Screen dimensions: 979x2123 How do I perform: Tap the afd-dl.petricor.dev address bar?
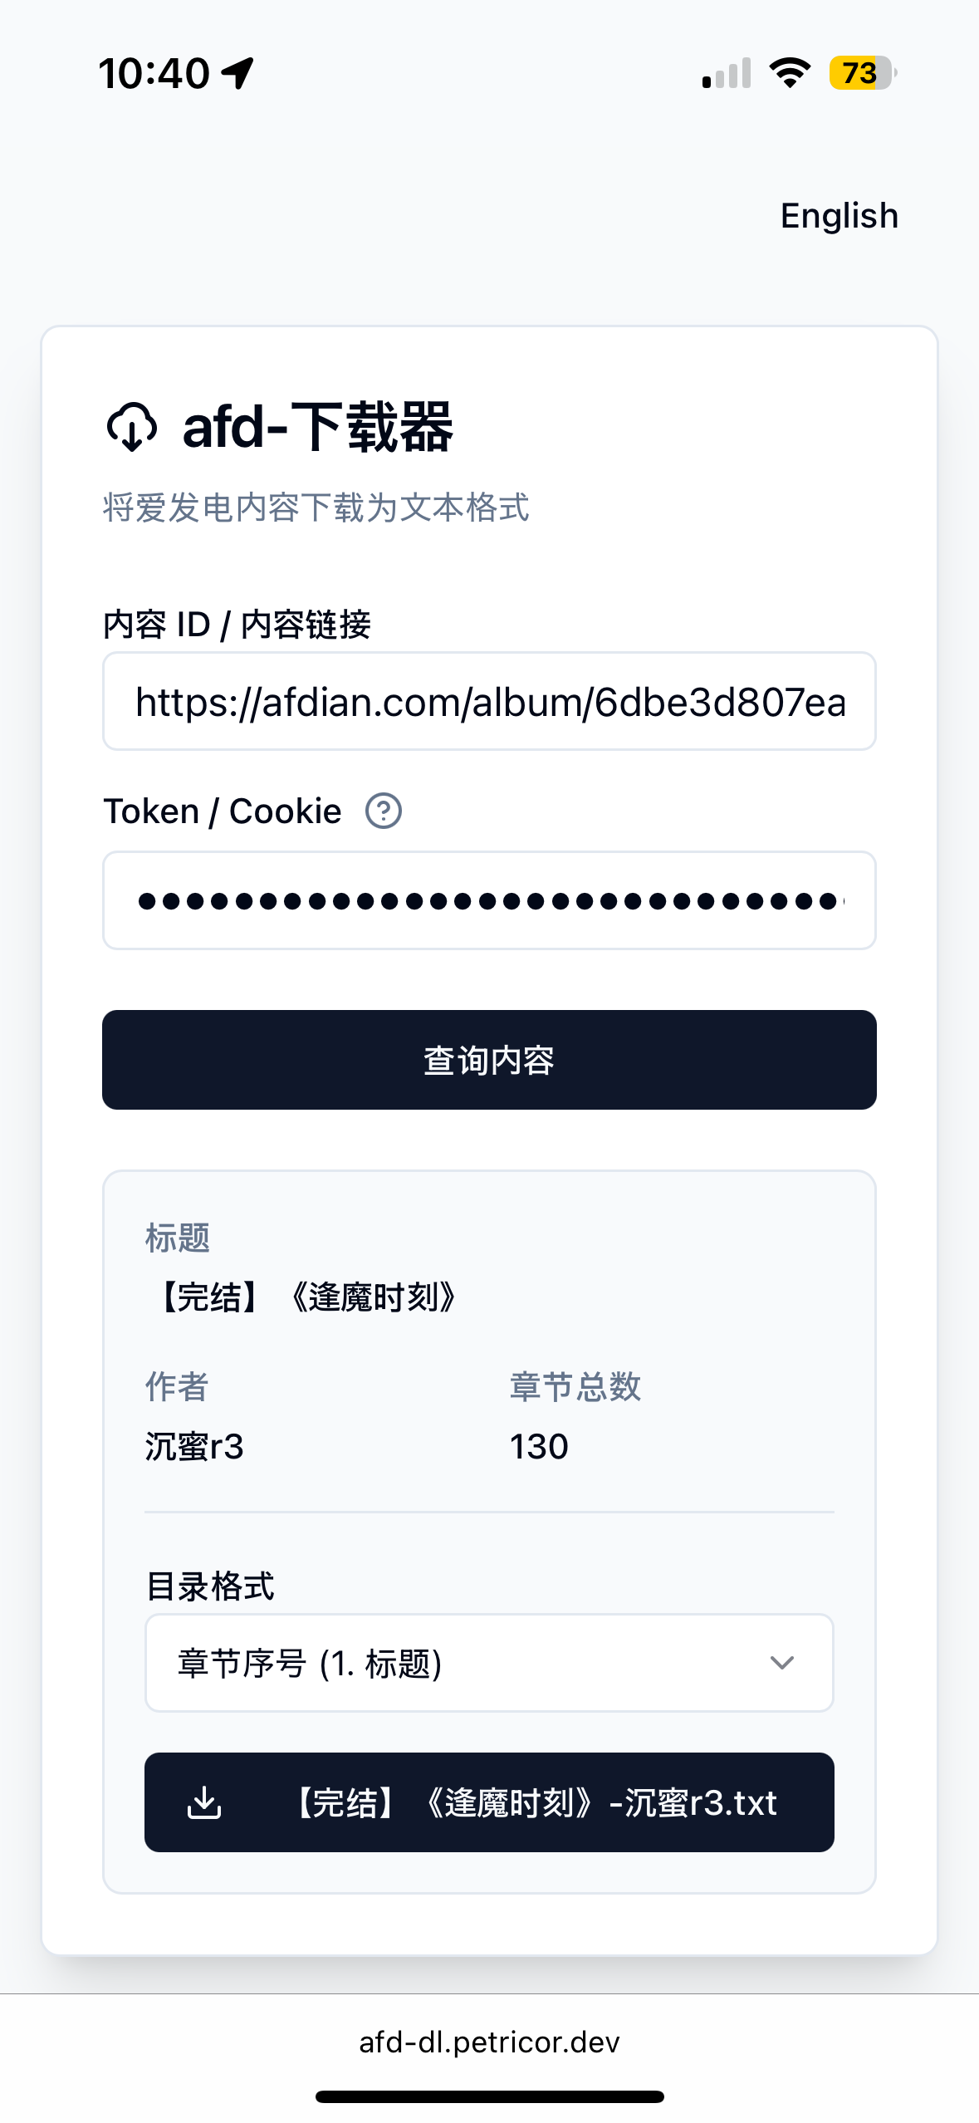pyautogui.click(x=489, y=2042)
